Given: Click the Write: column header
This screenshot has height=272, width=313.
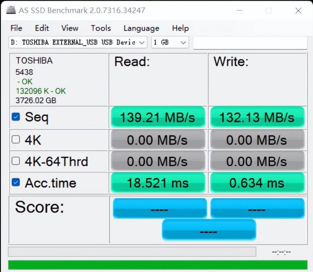Looking at the screenshot, I should coord(231,62).
